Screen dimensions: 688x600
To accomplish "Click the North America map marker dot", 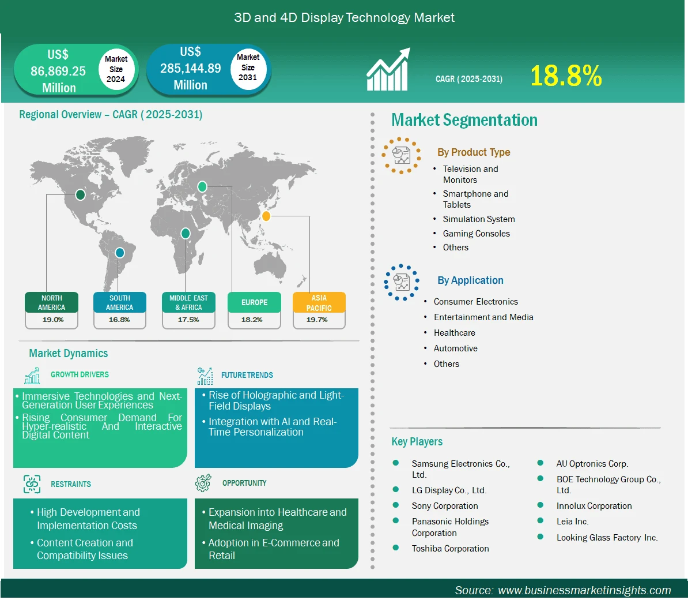I will pyautogui.click(x=80, y=195).
